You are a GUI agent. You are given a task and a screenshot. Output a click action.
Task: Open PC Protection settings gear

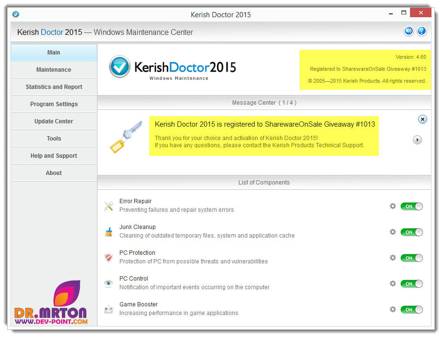click(393, 258)
